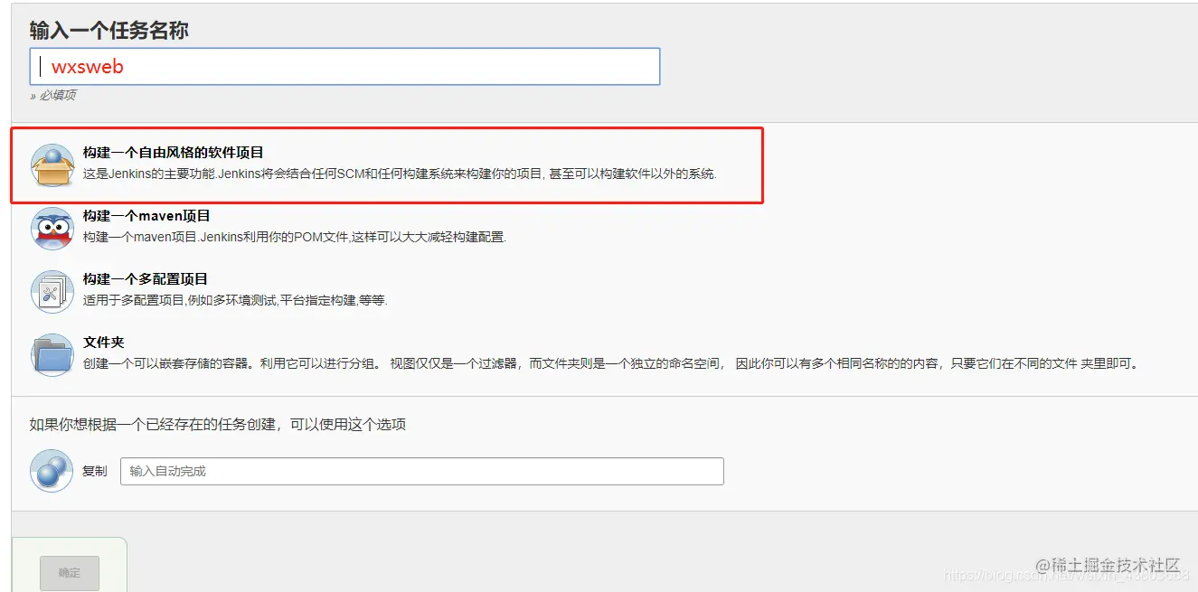Select the 文件夹 item title
This screenshot has width=1198, height=592.
coord(104,343)
